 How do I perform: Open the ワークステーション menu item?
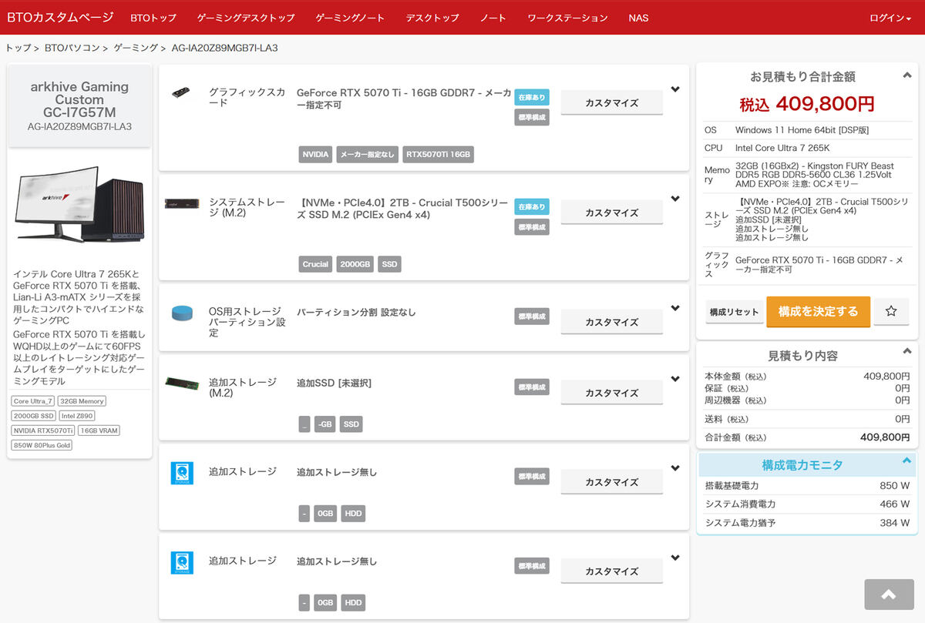pyautogui.click(x=567, y=18)
